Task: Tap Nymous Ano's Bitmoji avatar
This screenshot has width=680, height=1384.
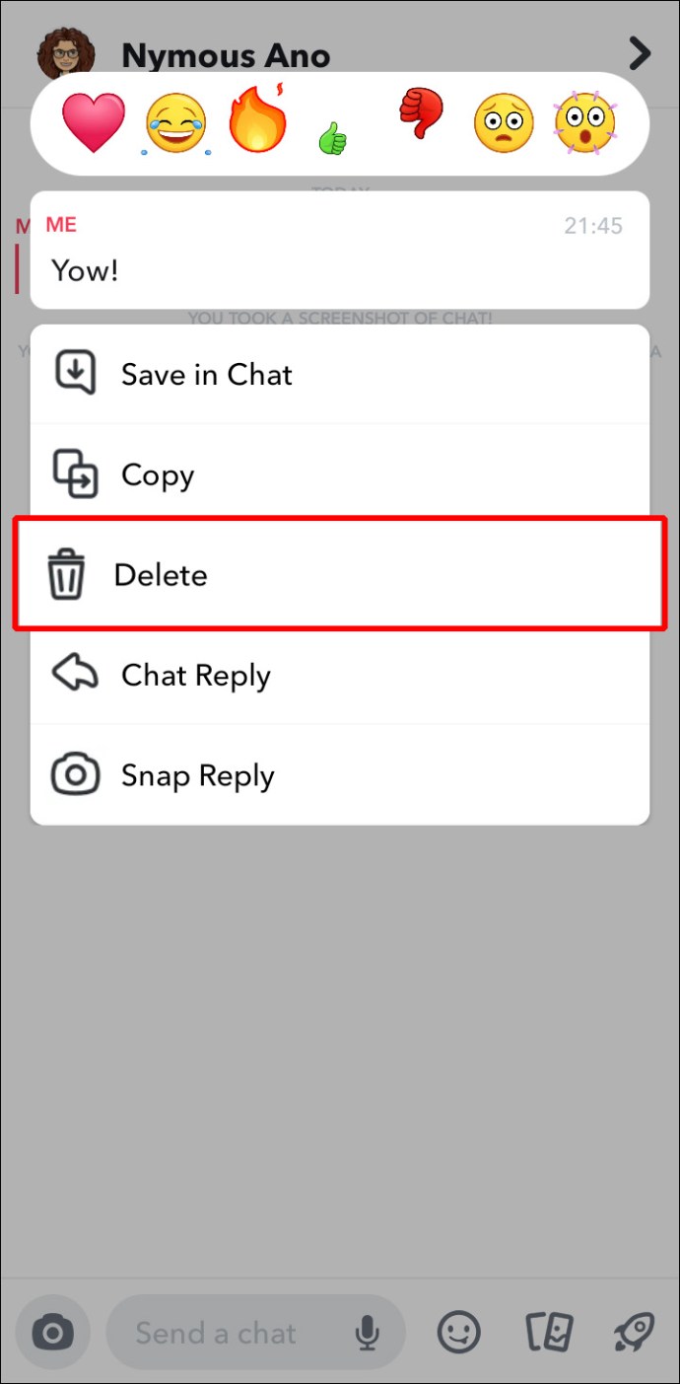Action: click(x=66, y=53)
